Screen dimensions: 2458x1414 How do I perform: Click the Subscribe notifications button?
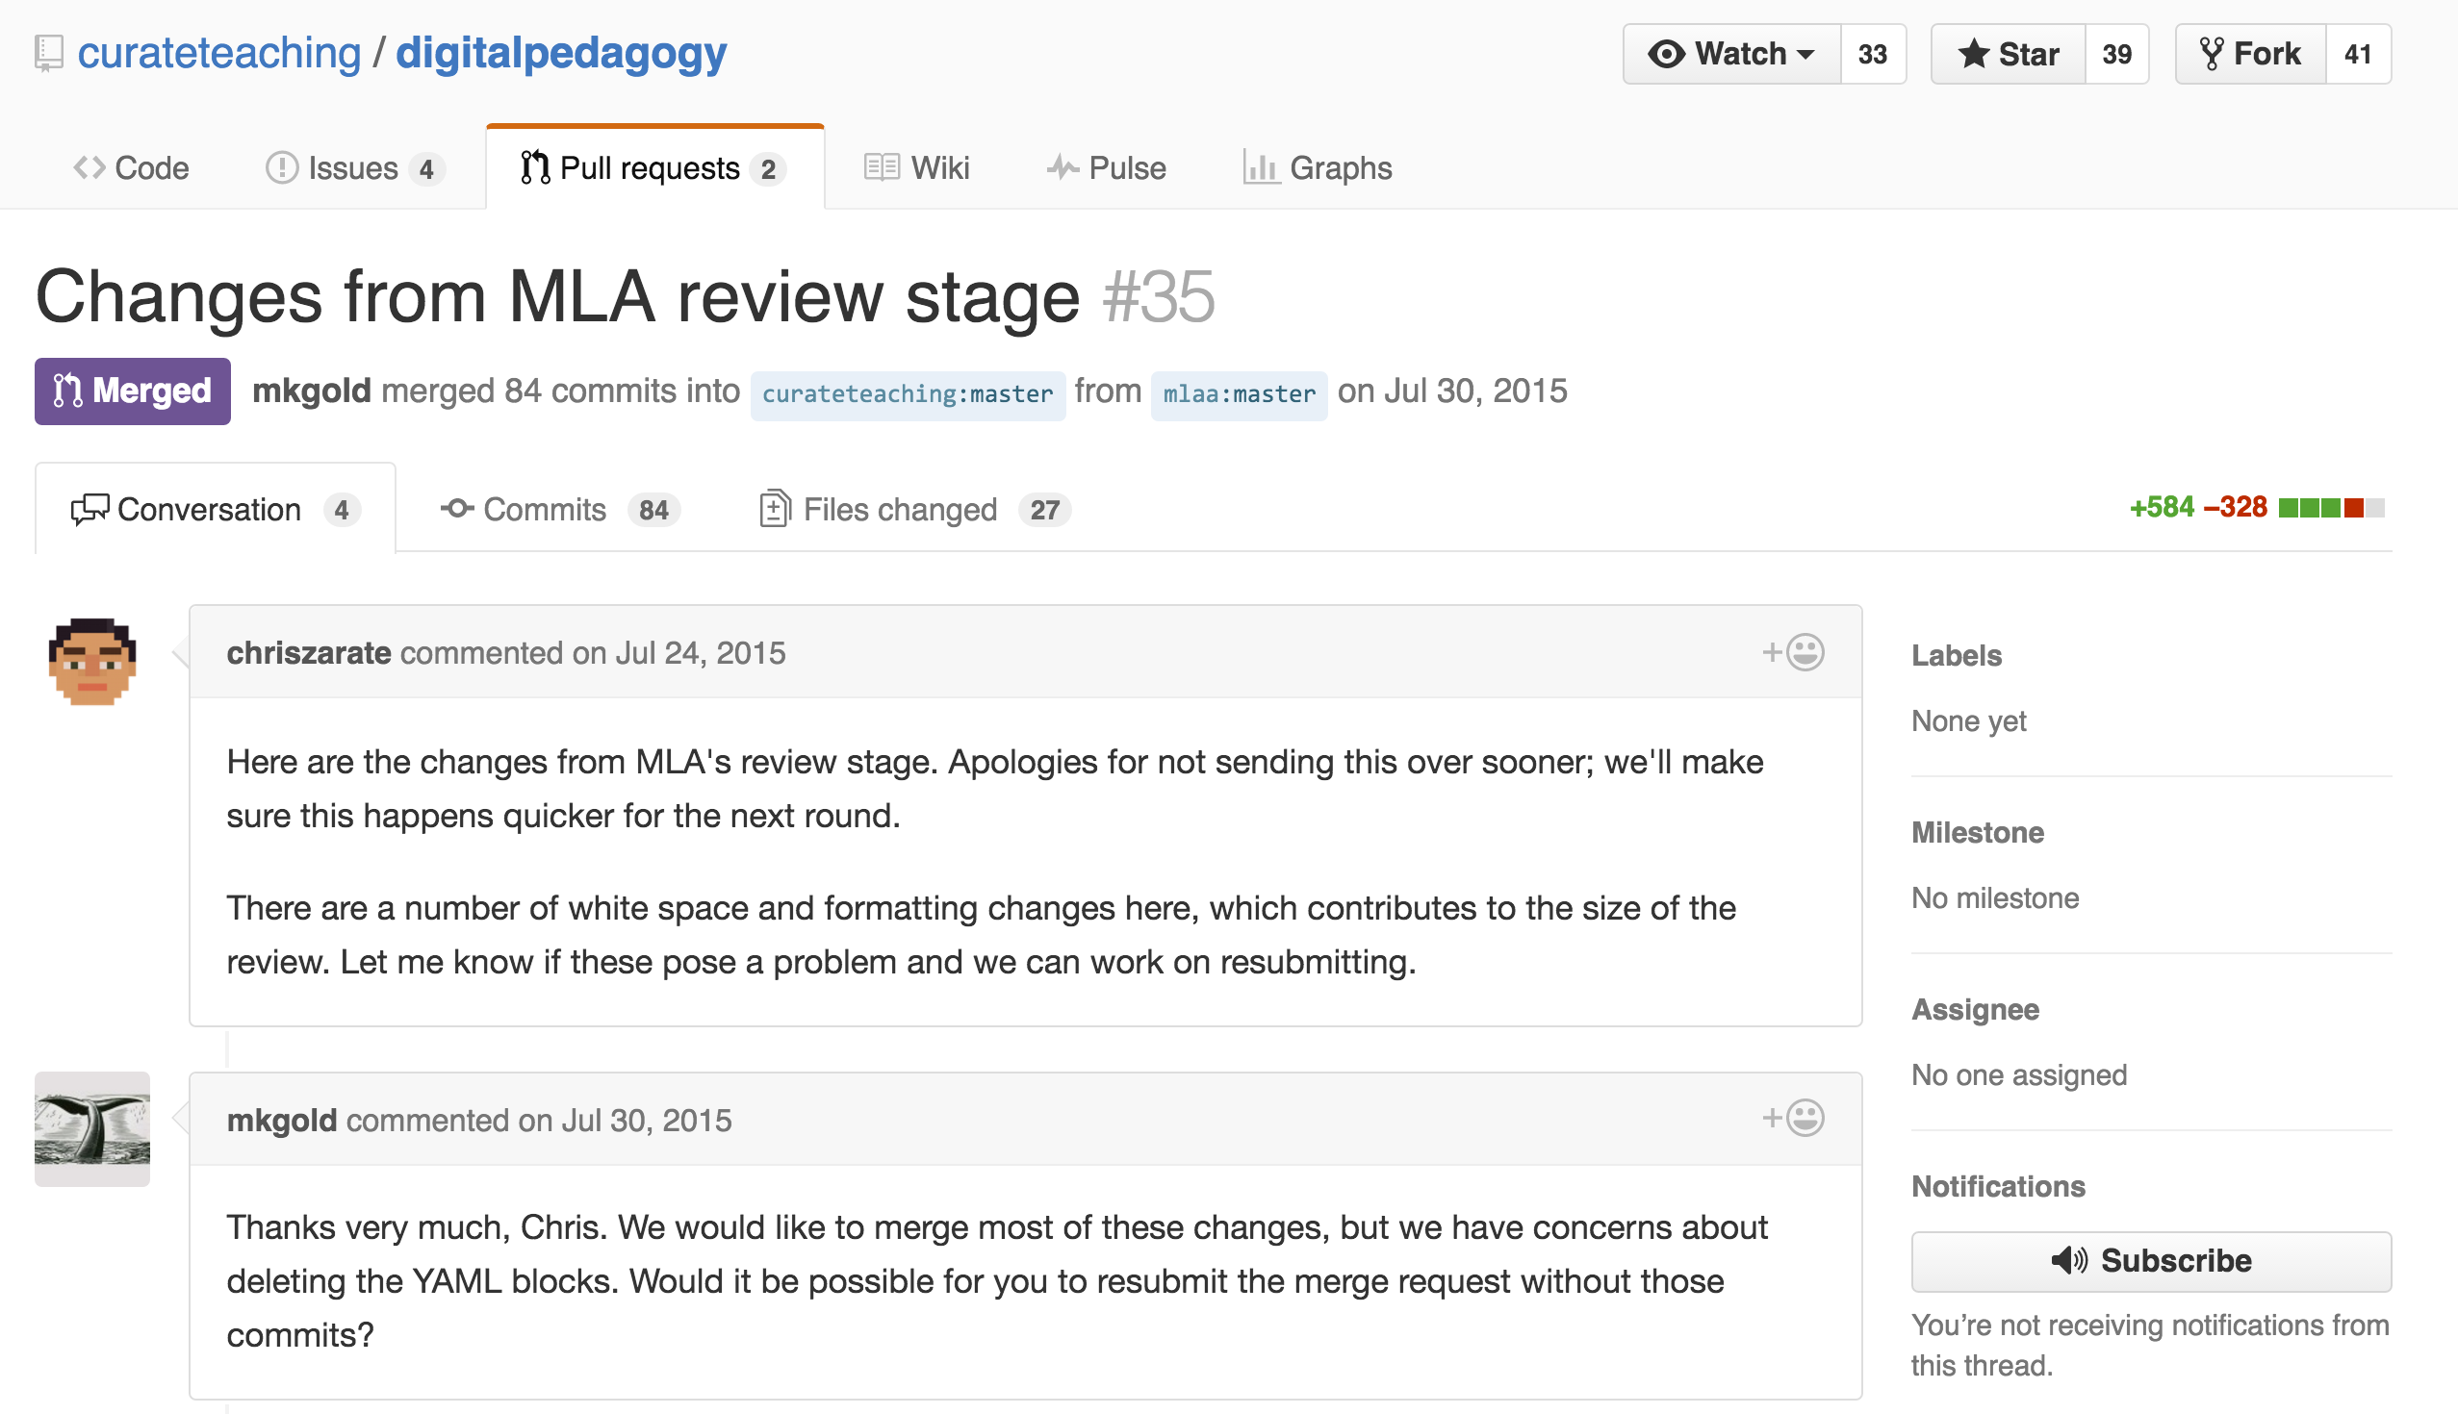tap(2151, 1260)
